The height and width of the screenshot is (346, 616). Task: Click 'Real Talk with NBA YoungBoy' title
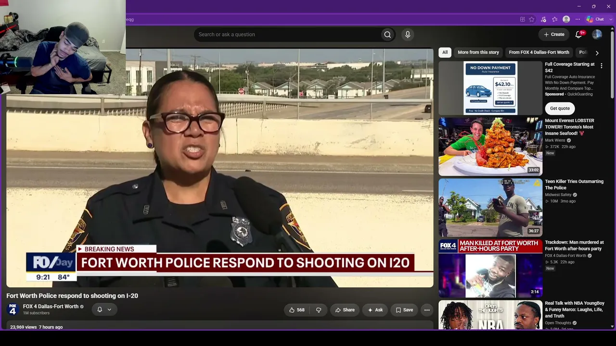coord(575,309)
